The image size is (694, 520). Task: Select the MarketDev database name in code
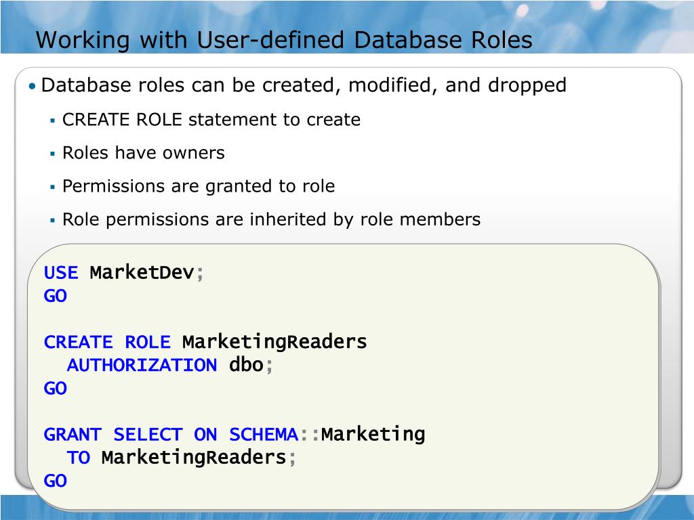(142, 272)
